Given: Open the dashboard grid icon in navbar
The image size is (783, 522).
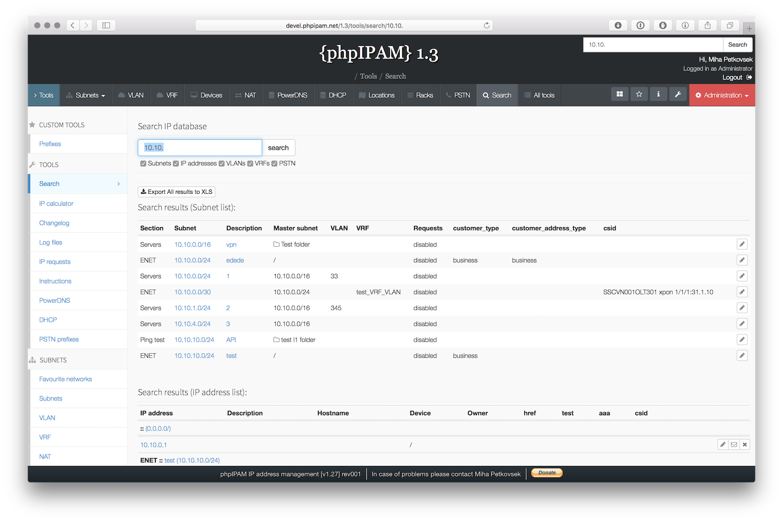Looking at the screenshot, I should 620,94.
